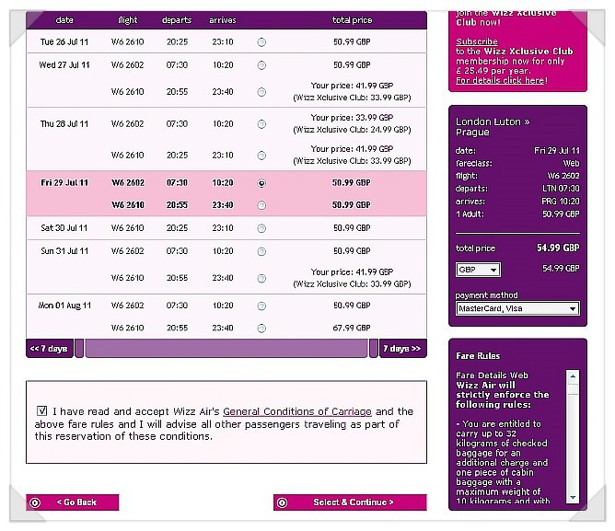Click the Sat 30 Jul 11 date cell
This screenshot has width=615, height=531.
[64, 228]
